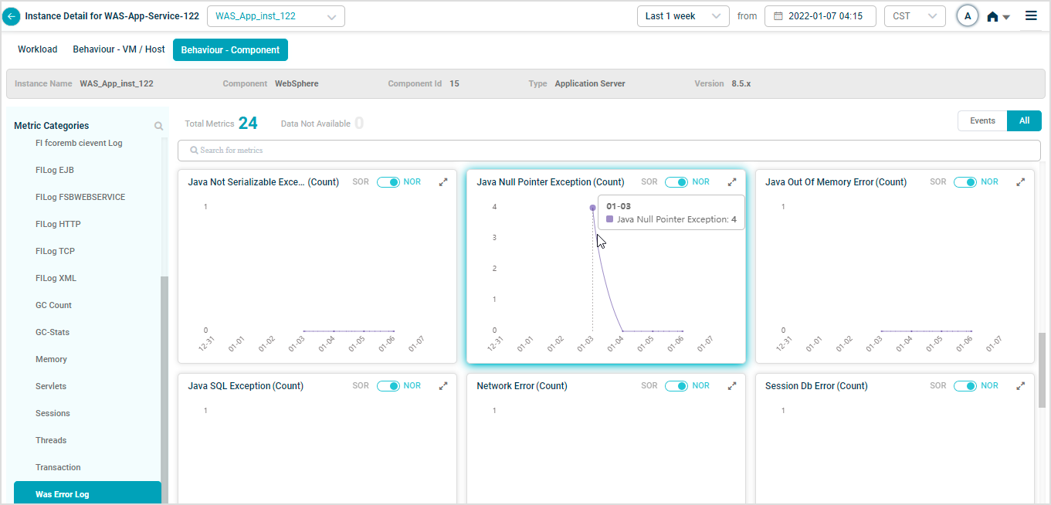Open the CST timezone dropdown
1051x505 pixels.
[914, 16]
